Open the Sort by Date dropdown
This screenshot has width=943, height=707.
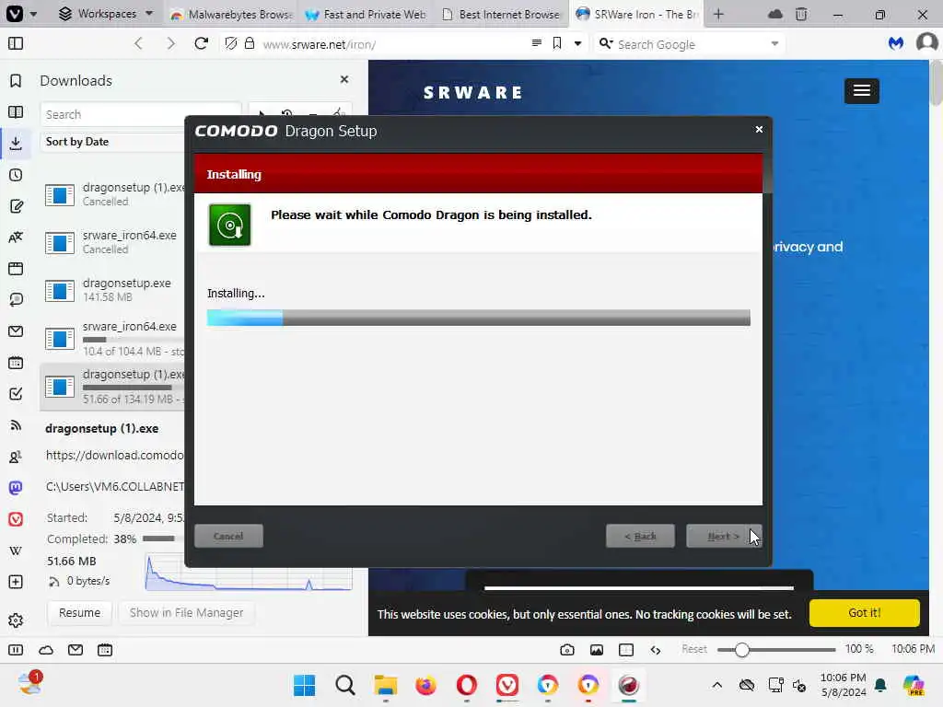114,142
